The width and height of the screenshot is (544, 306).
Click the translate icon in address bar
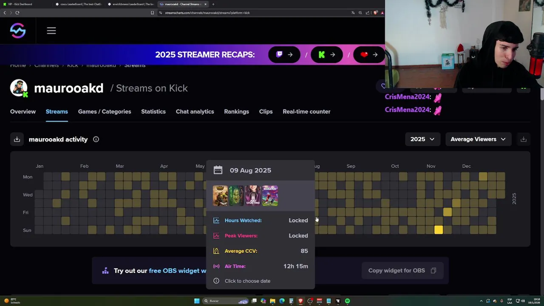(353, 13)
